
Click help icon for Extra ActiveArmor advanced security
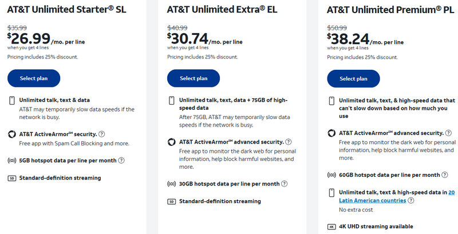pyautogui.click(x=288, y=142)
